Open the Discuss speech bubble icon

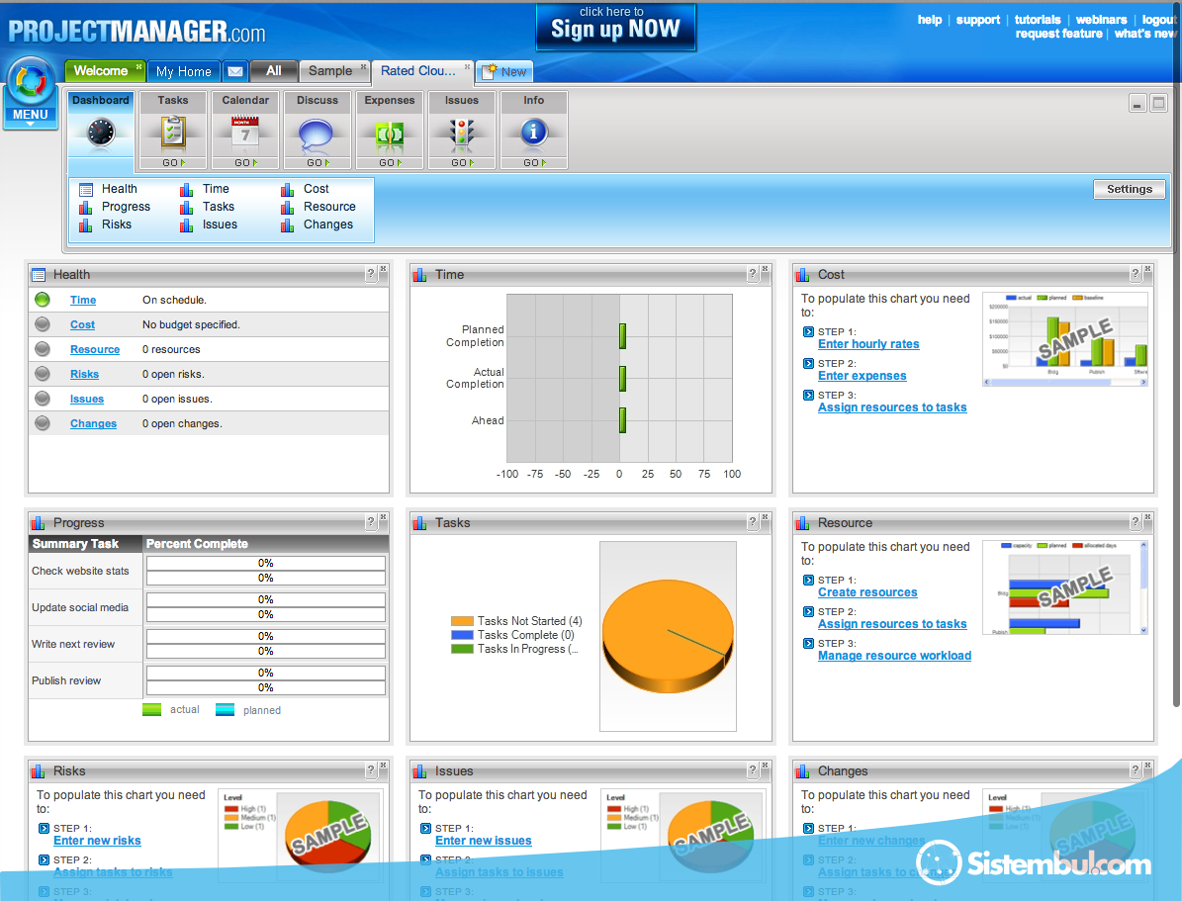317,133
